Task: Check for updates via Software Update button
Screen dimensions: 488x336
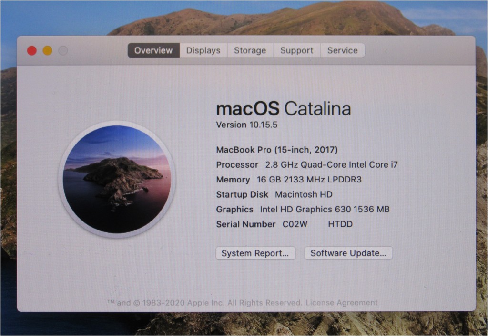Action: [x=348, y=253]
